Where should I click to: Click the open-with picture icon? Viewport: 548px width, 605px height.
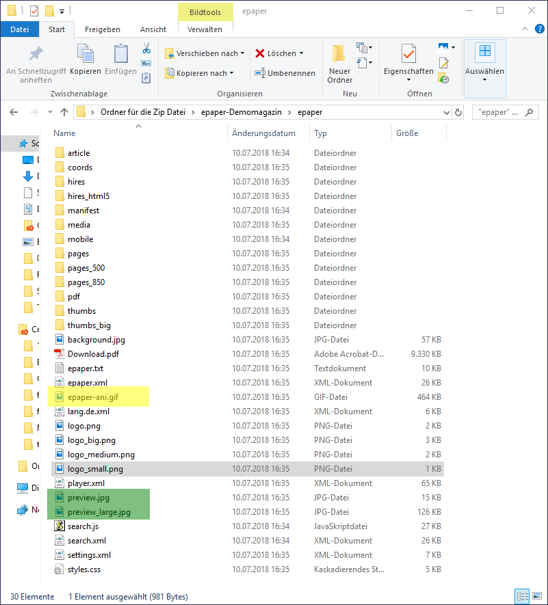(x=443, y=47)
